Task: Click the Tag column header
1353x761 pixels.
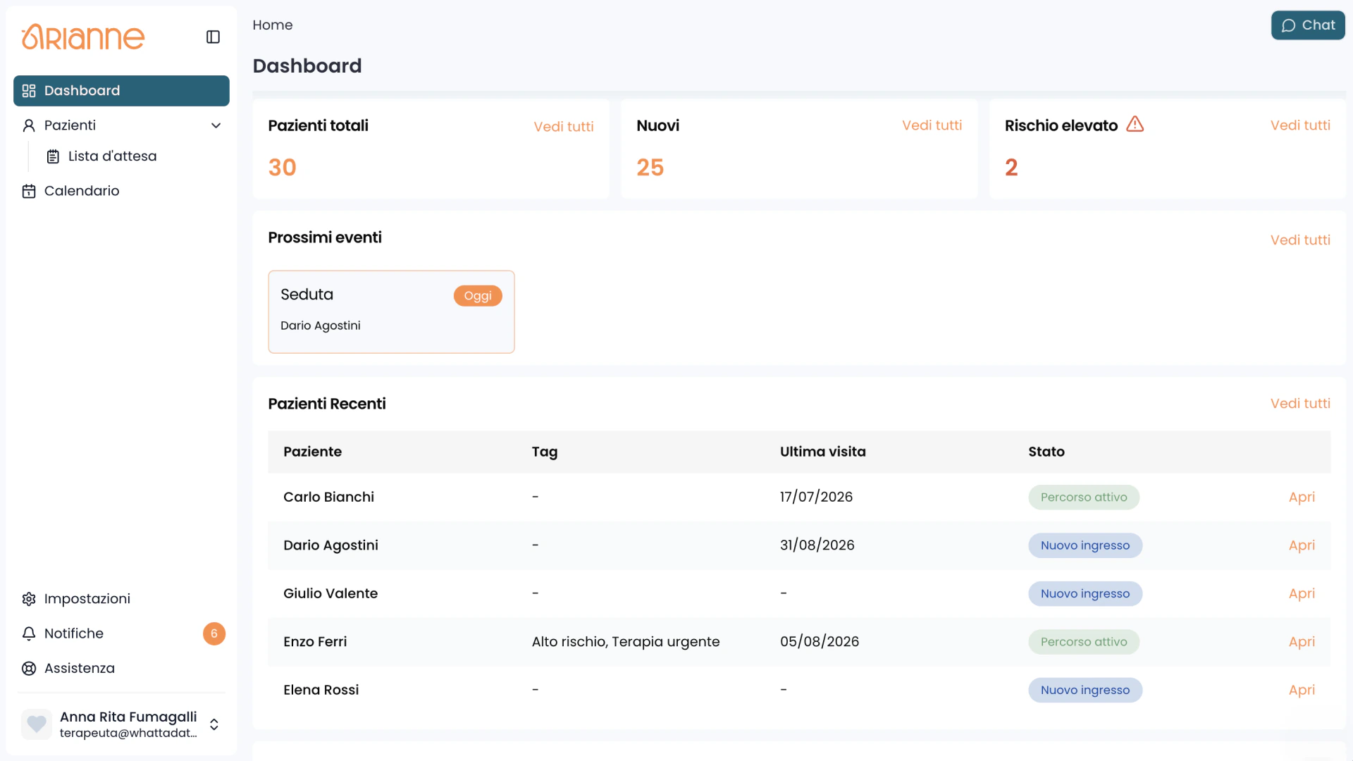Action: click(544, 452)
